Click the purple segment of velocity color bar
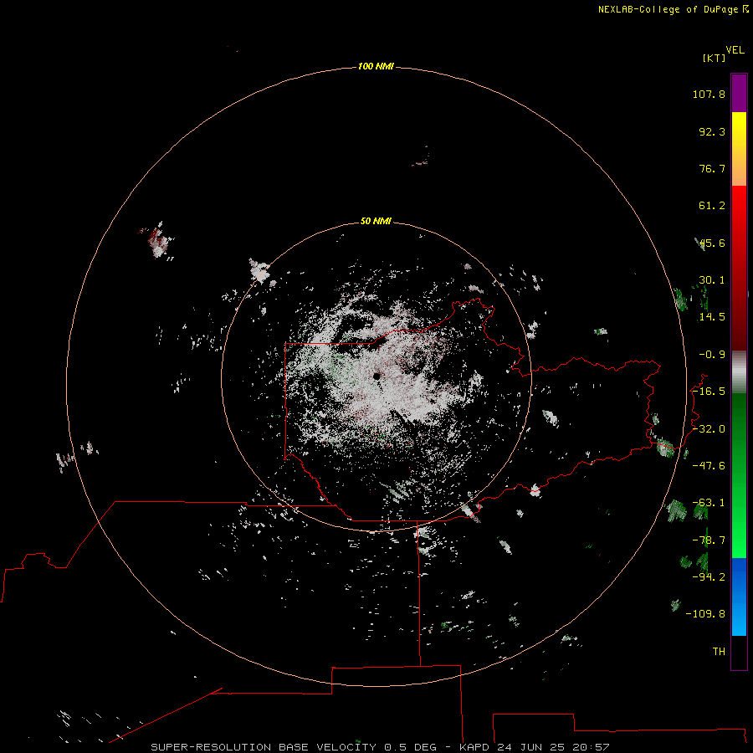This screenshot has width=753, height=753. (x=739, y=93)
